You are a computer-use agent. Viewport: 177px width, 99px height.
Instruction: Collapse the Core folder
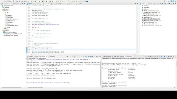click(2, 11)
